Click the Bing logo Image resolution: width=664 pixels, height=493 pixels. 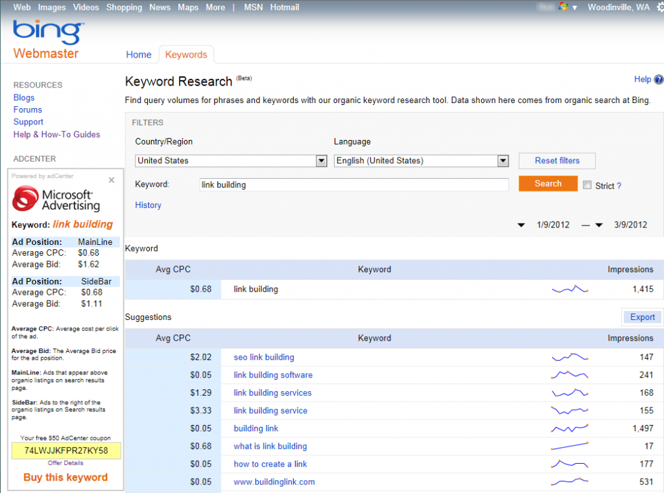(x=48, y=32)
